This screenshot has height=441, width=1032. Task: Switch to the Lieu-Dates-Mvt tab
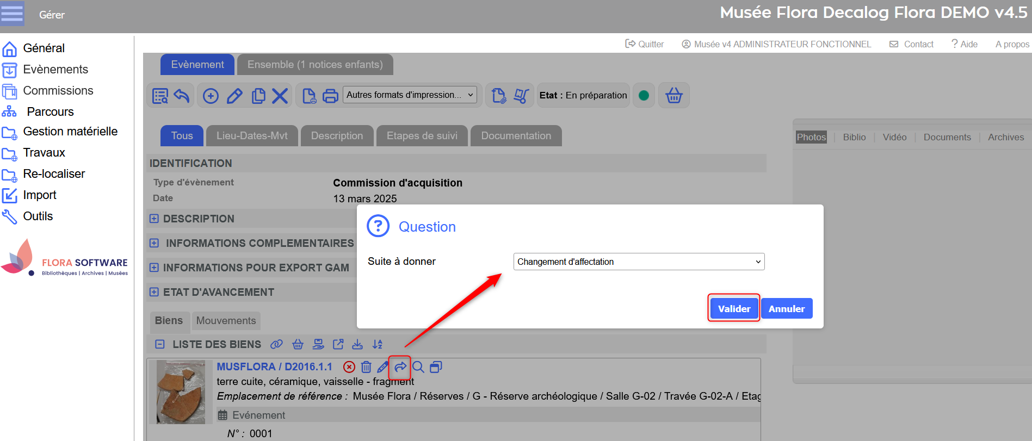pos(252,136)
